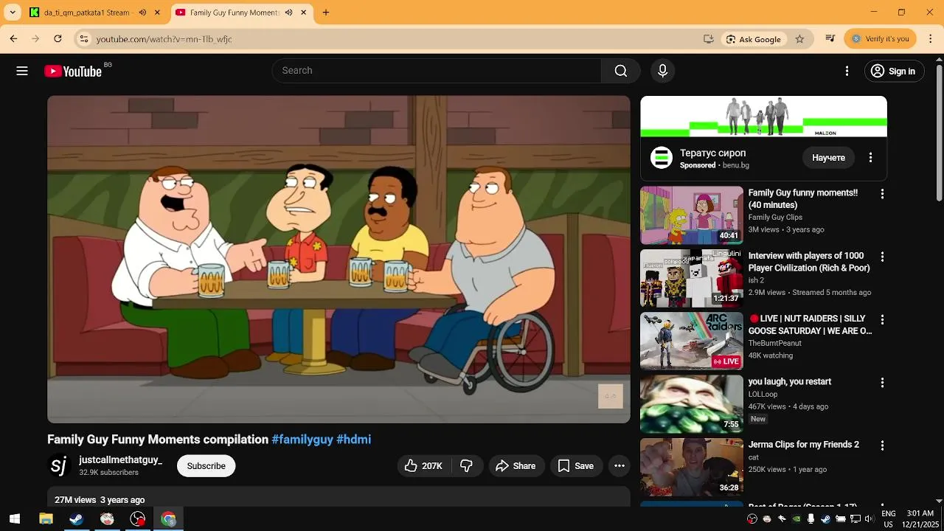
Task: Click the youtube.com address bar URL
Action: [x=164, y=39]
